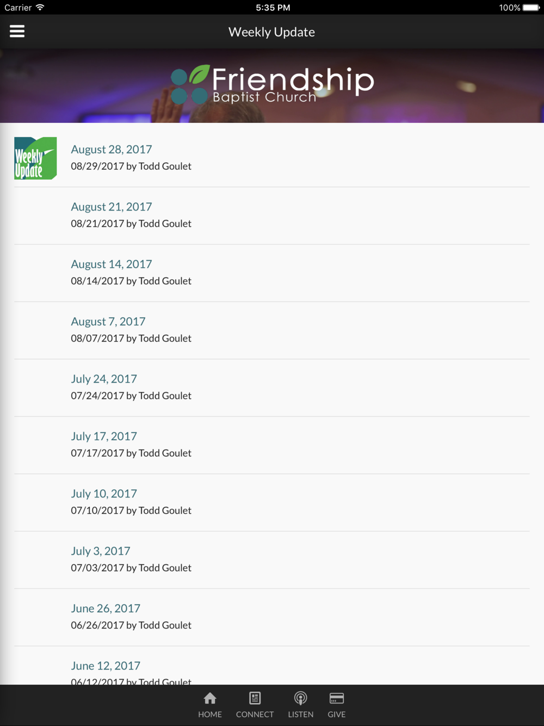Select the July 17, 2017 entry

click(272, 445)
